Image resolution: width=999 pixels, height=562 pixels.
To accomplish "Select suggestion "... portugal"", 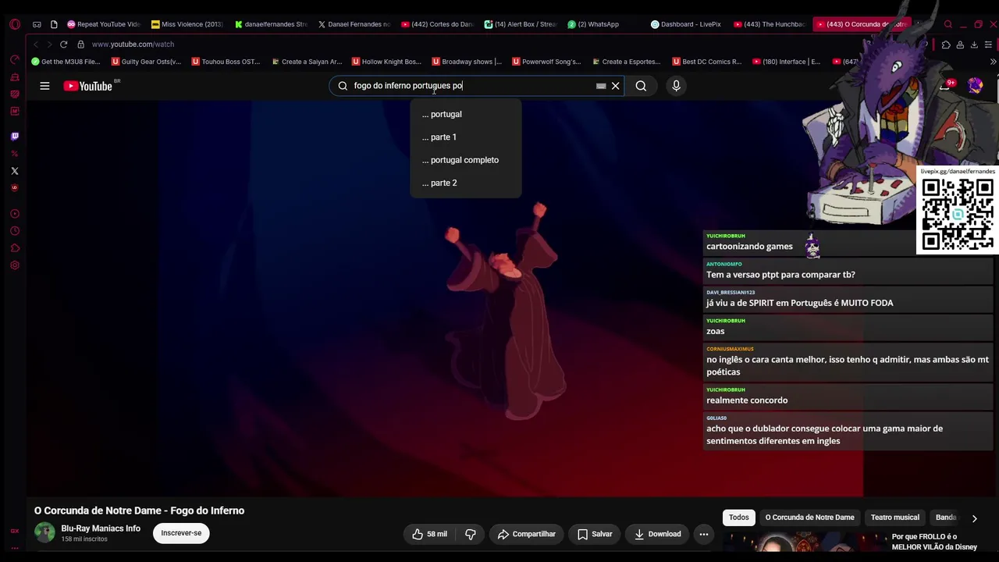I will pyautogui.click(x=465, y=114).
